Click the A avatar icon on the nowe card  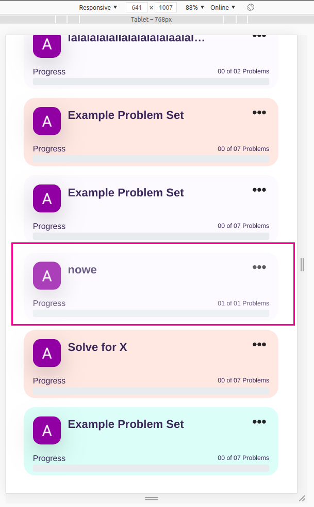pos(46,275)
